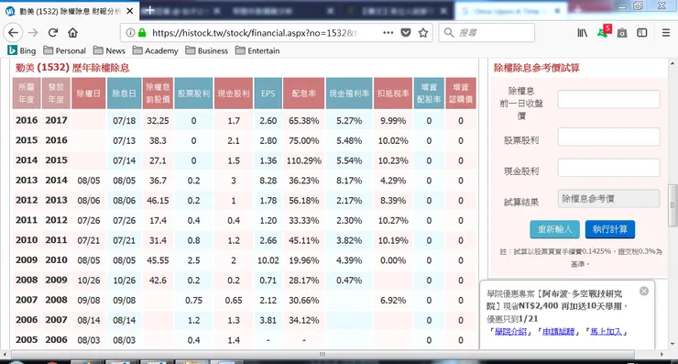Click the camera screenshot extension icon
The height and width of the screenshot is (364, 678).
click(622, 33)
